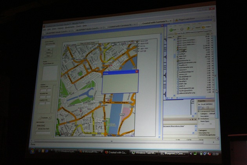Expand the Microsoft Visual Studio taskbar group arrow
247x165 pixels.
[x=102, y=152]
